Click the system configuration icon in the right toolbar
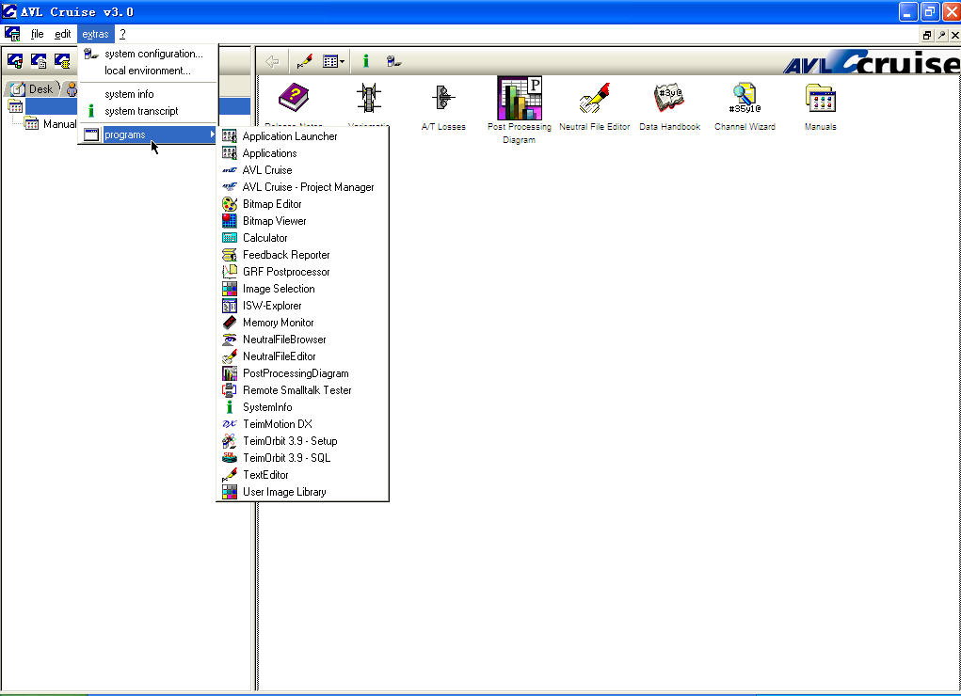961x696 pixels. pyautogui.click(x=394, y=61)
